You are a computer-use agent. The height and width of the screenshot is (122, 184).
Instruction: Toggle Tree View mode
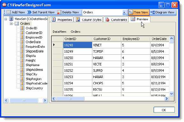point(139,12)
